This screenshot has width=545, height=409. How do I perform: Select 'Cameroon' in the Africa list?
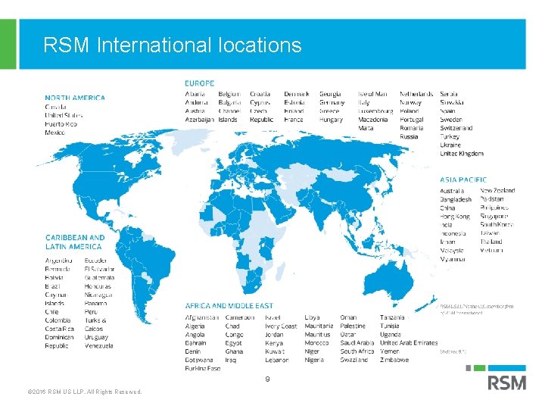tap(240, 317)
